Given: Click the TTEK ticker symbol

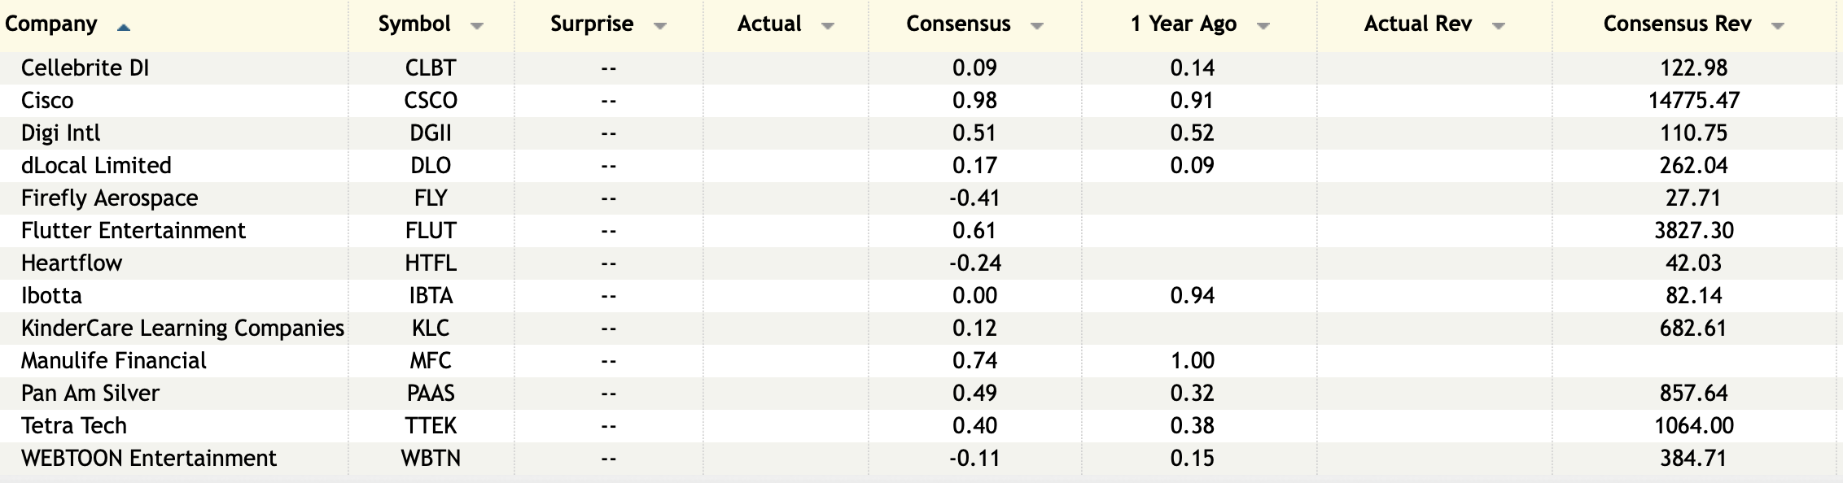Looking at the screenshot, I should pyautogui.click(x=431, y=426).
